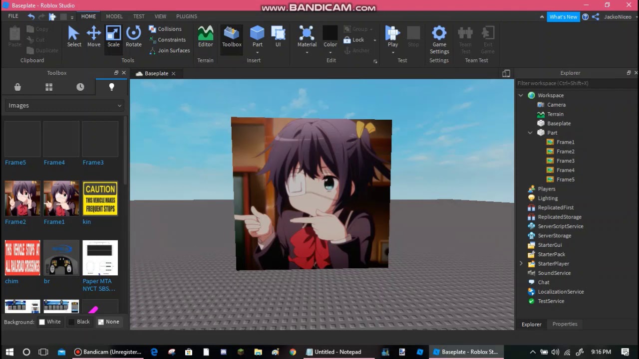
Task: Click the Windows Start button
Action: click(9, 352)
